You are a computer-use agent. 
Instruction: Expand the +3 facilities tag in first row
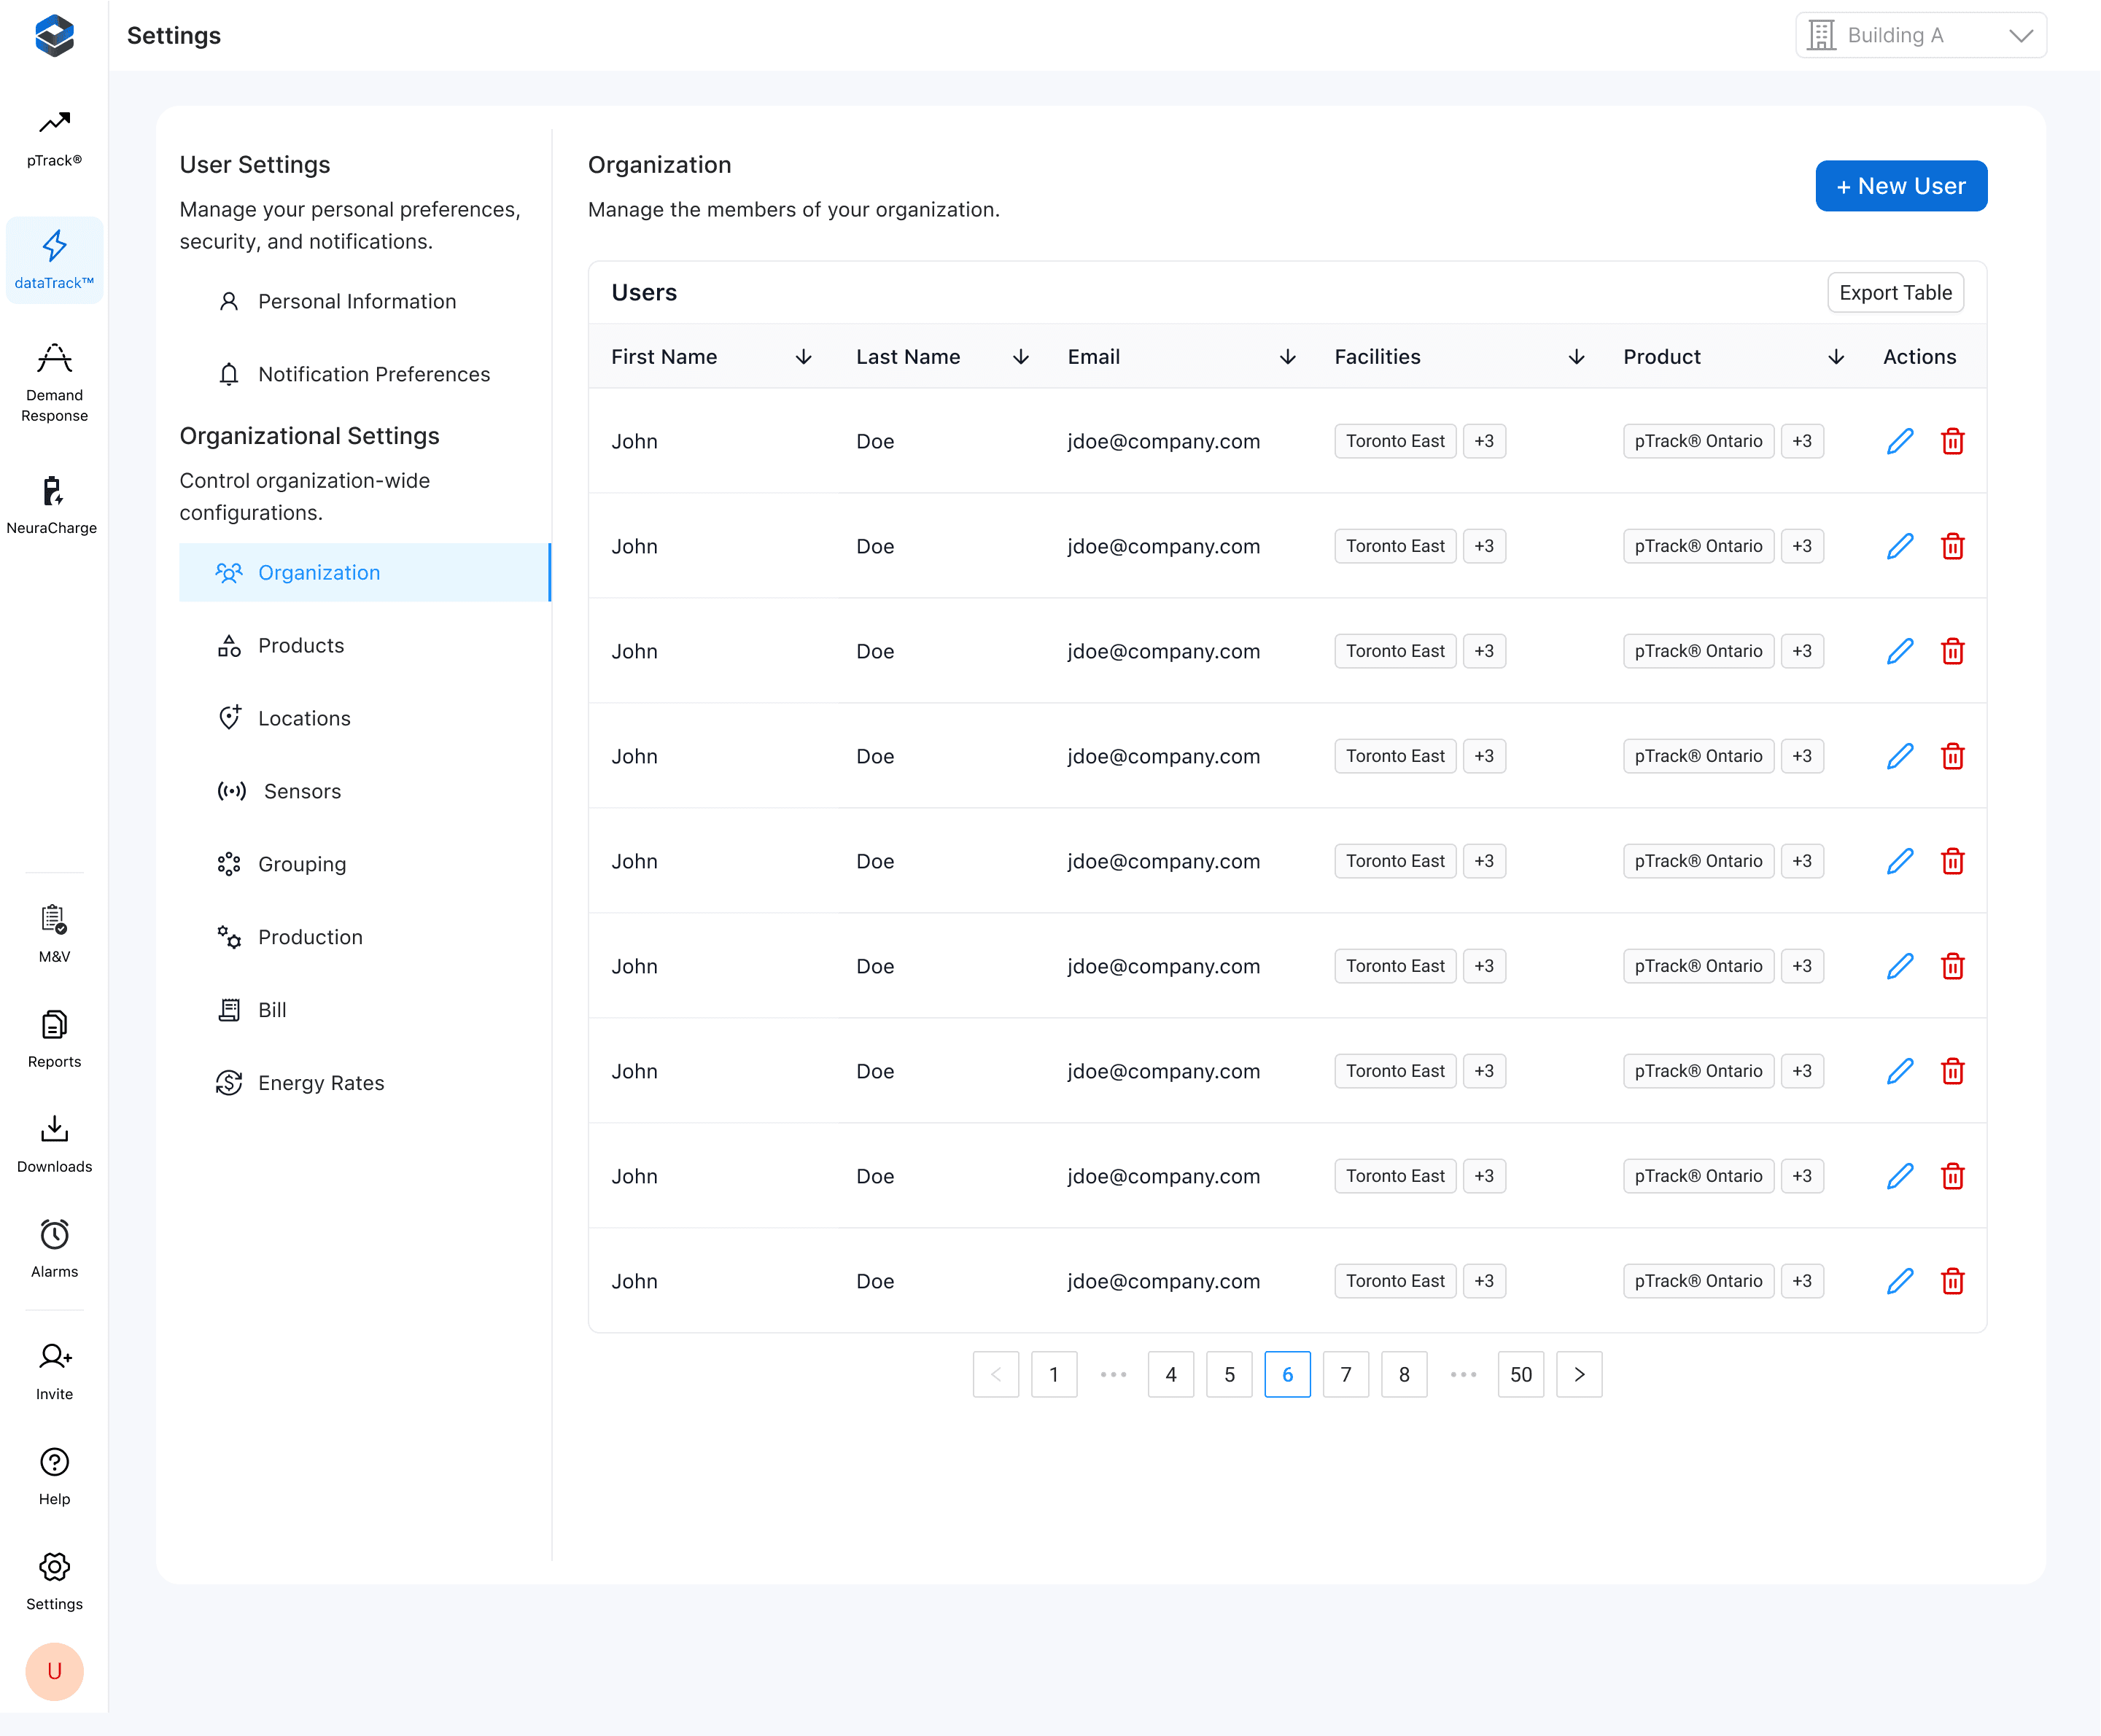pyautogui.click(x=1484, y=441)
